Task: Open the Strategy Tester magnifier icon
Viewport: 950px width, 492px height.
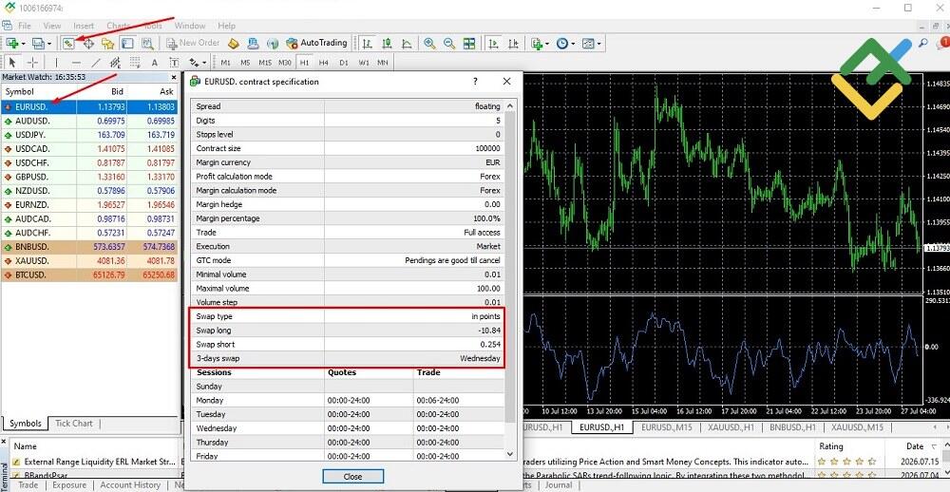Action: pyautogui.click(x=146, y=43)
